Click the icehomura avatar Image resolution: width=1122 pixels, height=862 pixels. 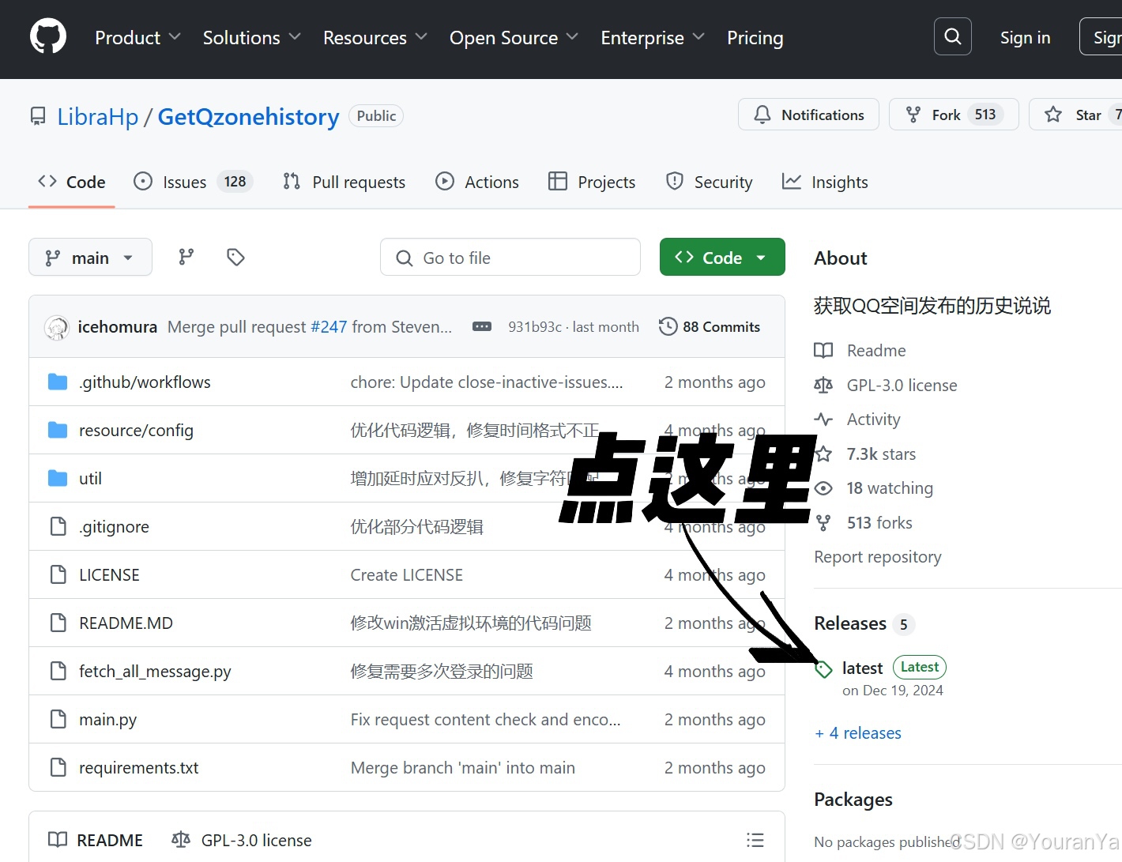(57, 327)
